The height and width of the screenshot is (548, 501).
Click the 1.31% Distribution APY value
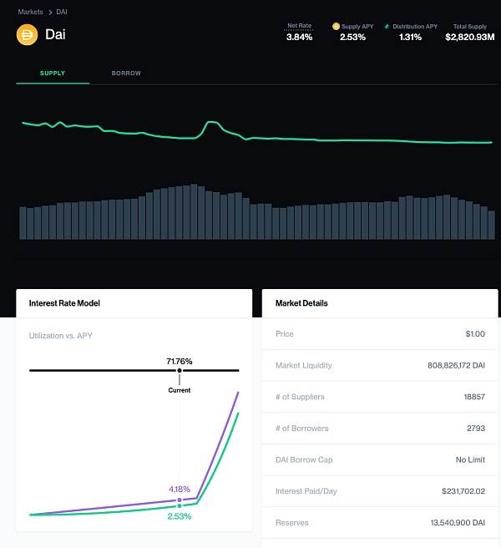[x=411, y=37]
